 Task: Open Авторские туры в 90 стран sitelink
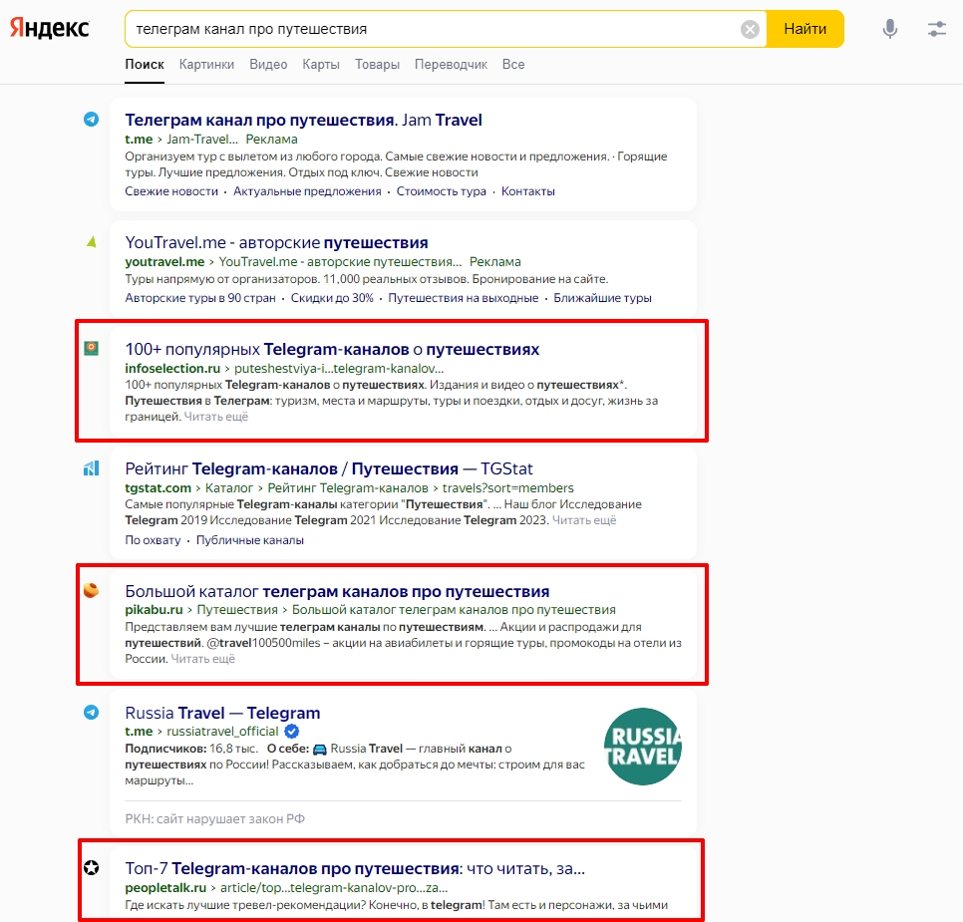[200, 298]
